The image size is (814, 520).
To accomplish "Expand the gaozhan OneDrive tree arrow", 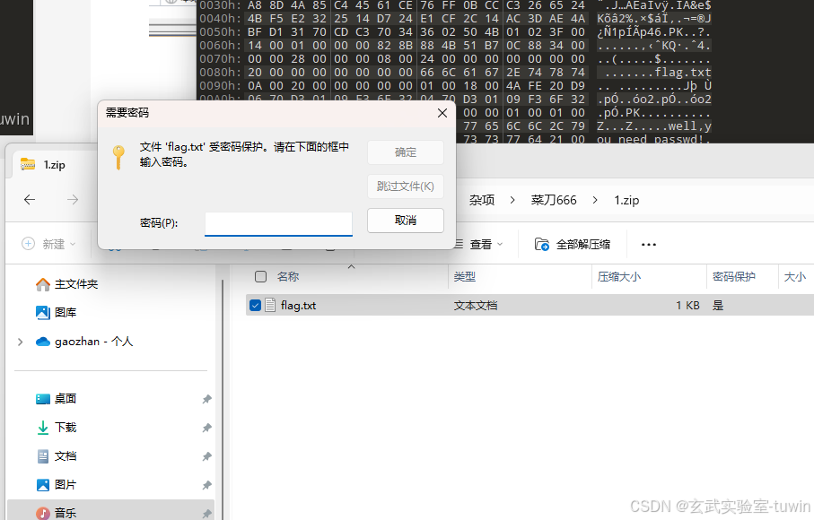I will click(21, 342).
